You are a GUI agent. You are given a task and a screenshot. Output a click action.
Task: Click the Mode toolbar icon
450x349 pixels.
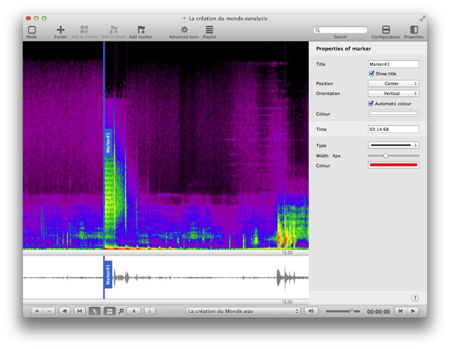31,30
